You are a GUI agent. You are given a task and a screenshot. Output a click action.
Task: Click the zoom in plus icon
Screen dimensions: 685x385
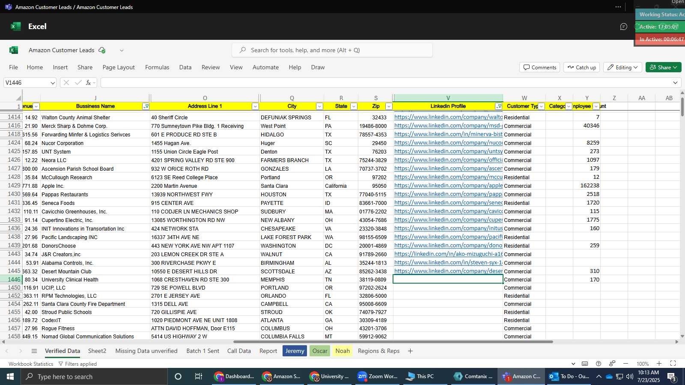(x=659, y=364)
